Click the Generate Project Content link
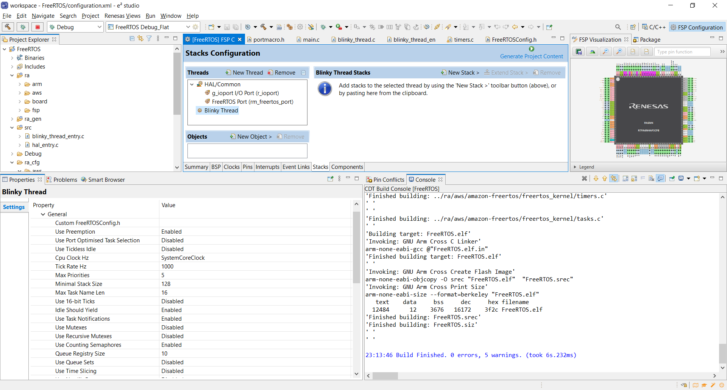Screen dimensions: 727x390 click(531, 56)
